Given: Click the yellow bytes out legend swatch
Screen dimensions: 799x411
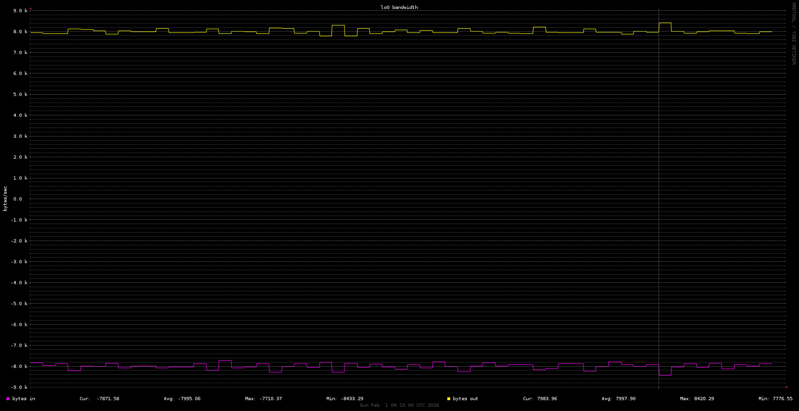Looking at the screenshot, I should click(449, 399).
